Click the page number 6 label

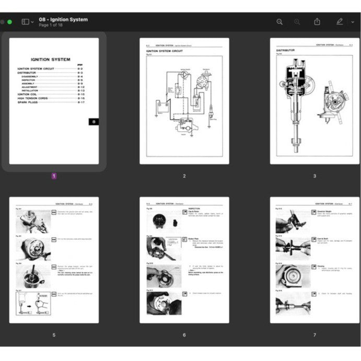184,335
